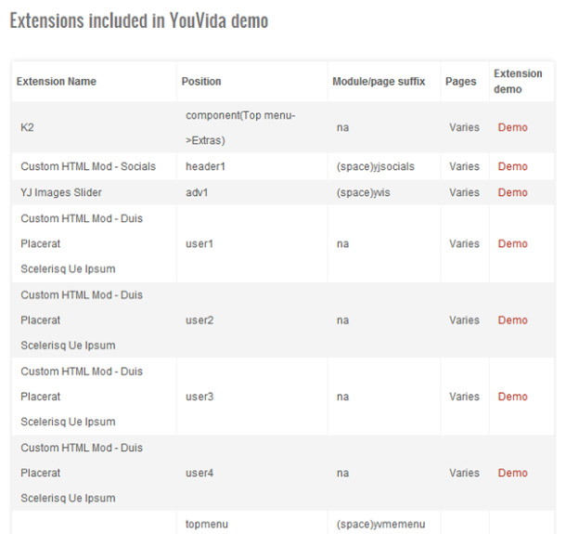Click the Module/page suffix column header

[x=379, y=82]
